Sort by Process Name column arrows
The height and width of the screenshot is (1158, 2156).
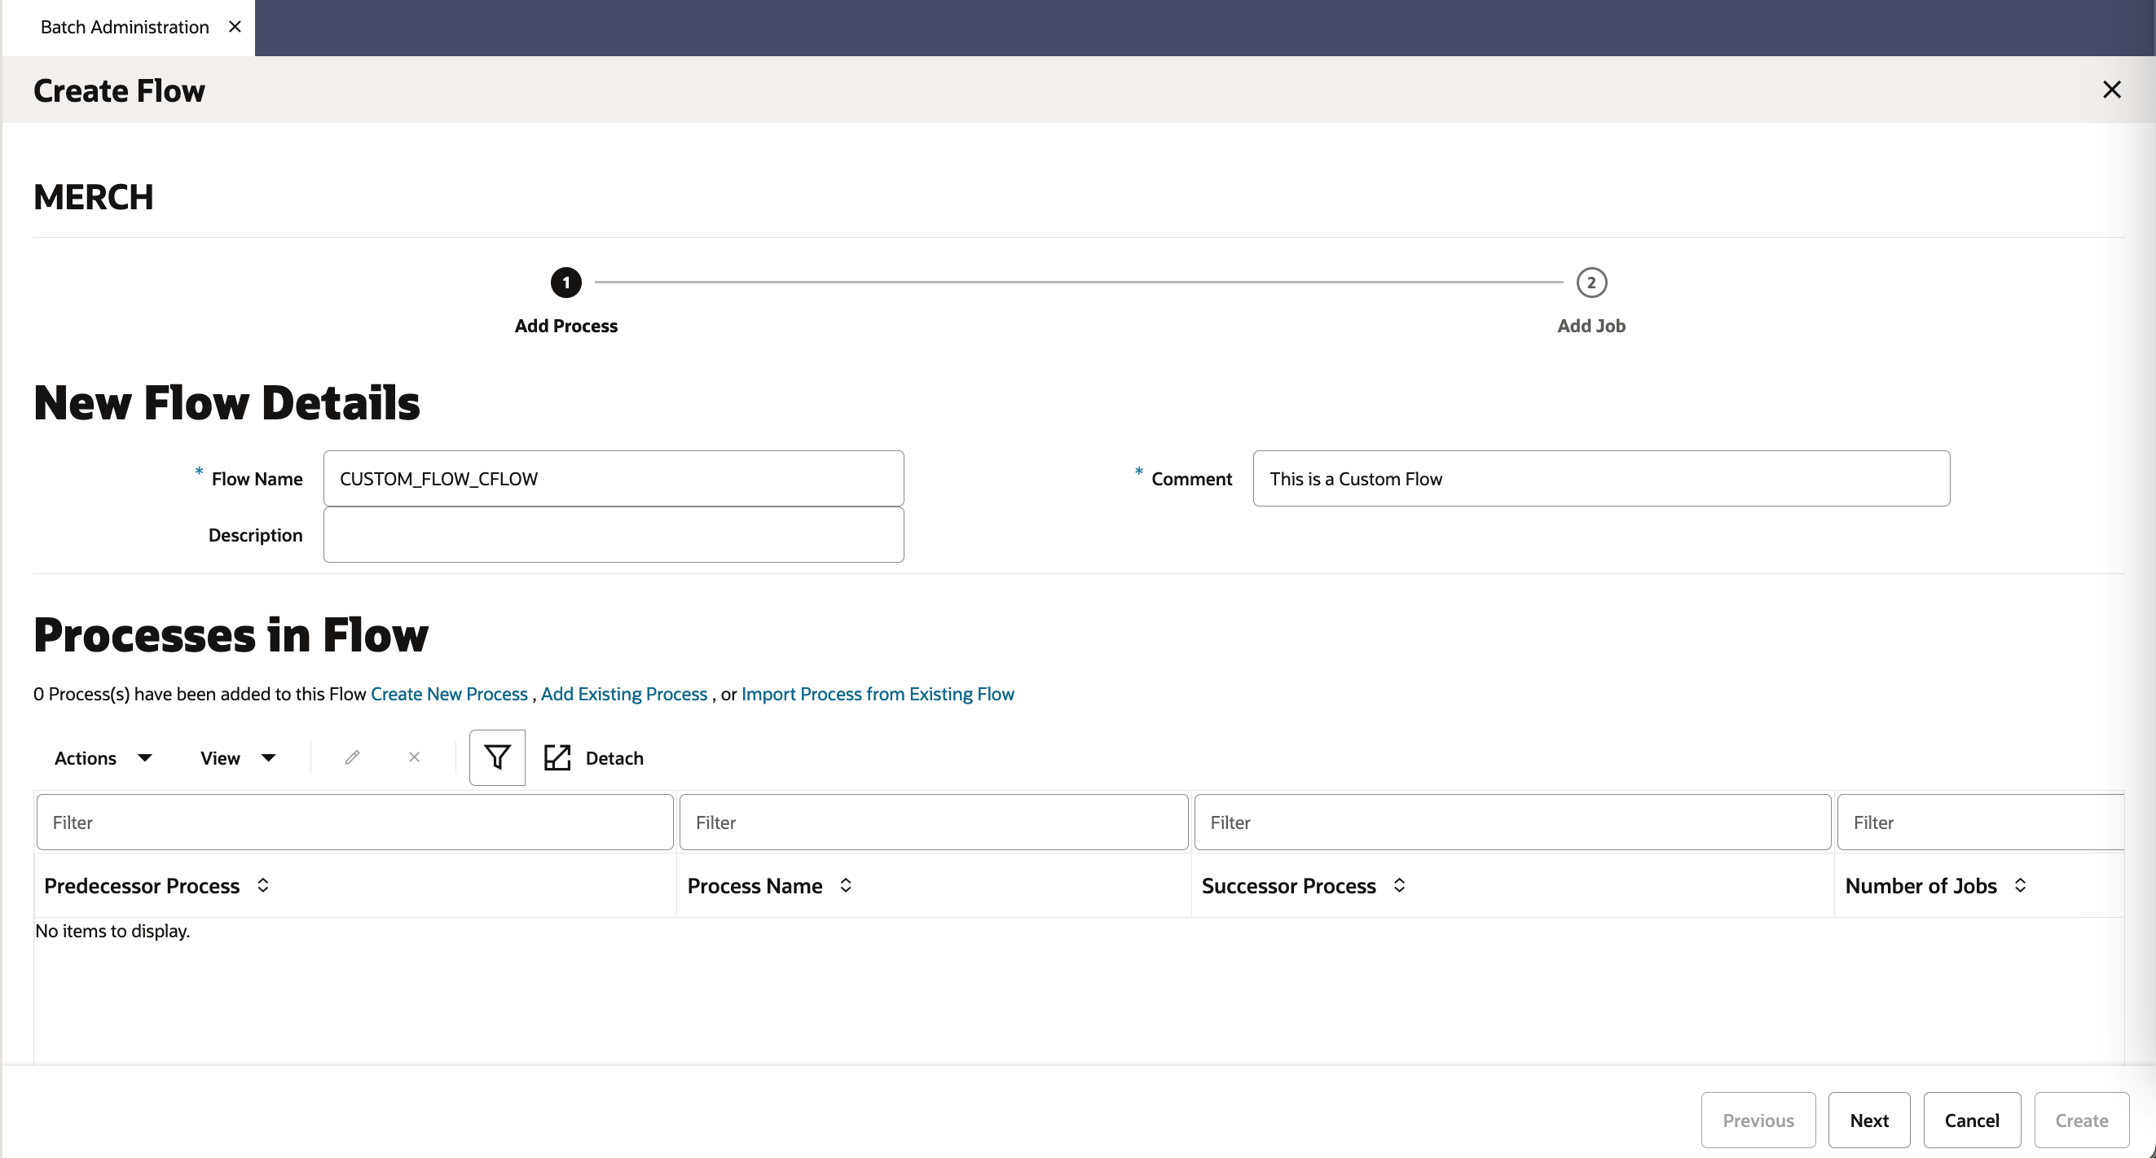tap(846, 885)
